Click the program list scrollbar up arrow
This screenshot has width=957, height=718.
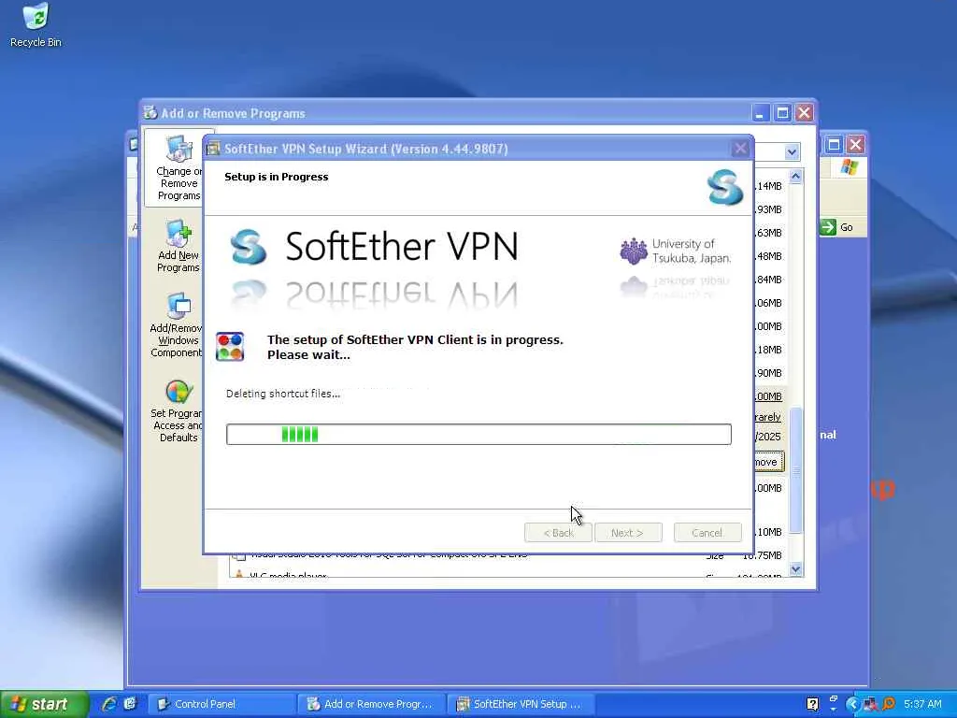(x=795, y=177)
